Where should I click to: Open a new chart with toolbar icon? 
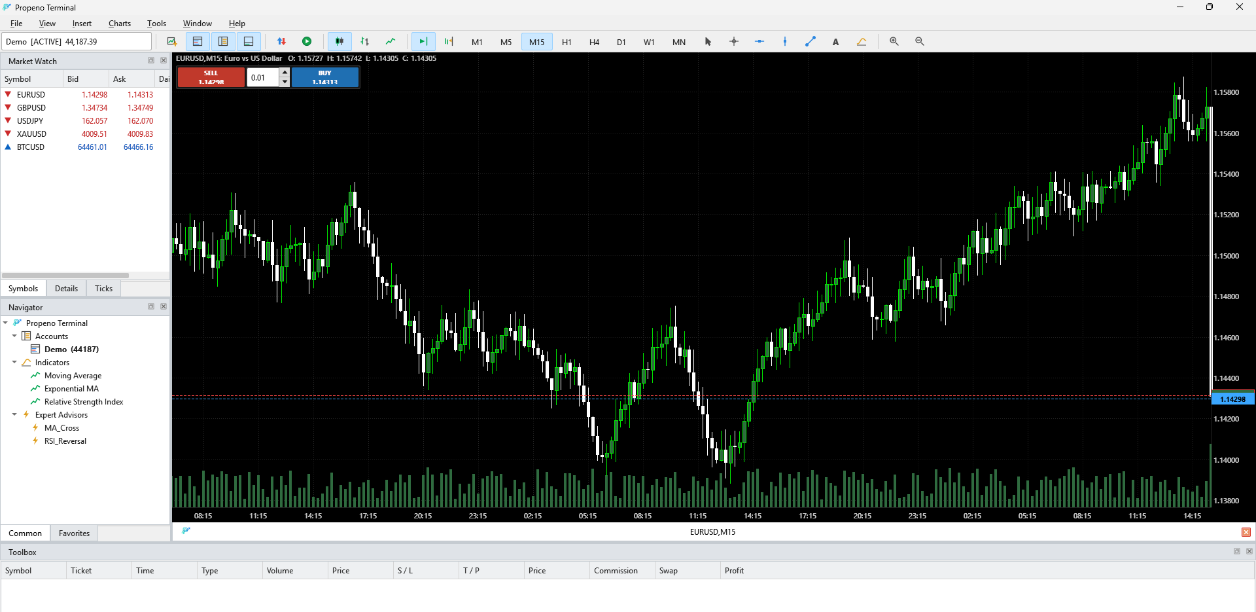point(172,41)
